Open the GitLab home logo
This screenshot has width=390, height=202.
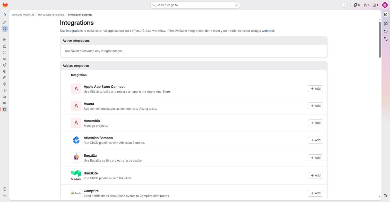pyautogui.click(x=5, y=5)
